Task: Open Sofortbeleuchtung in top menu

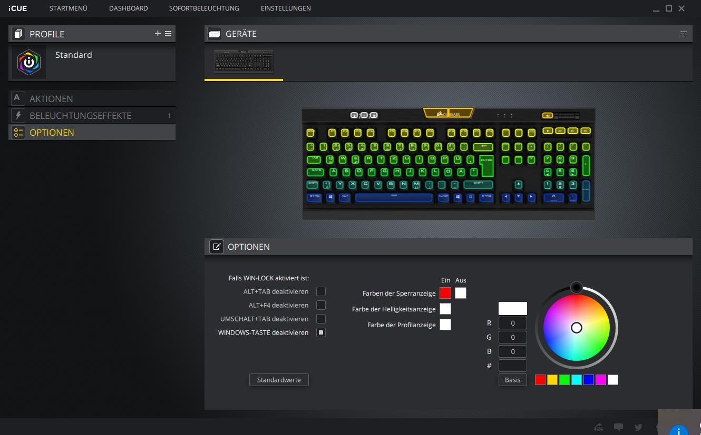Action: click(x=204, y=8)
